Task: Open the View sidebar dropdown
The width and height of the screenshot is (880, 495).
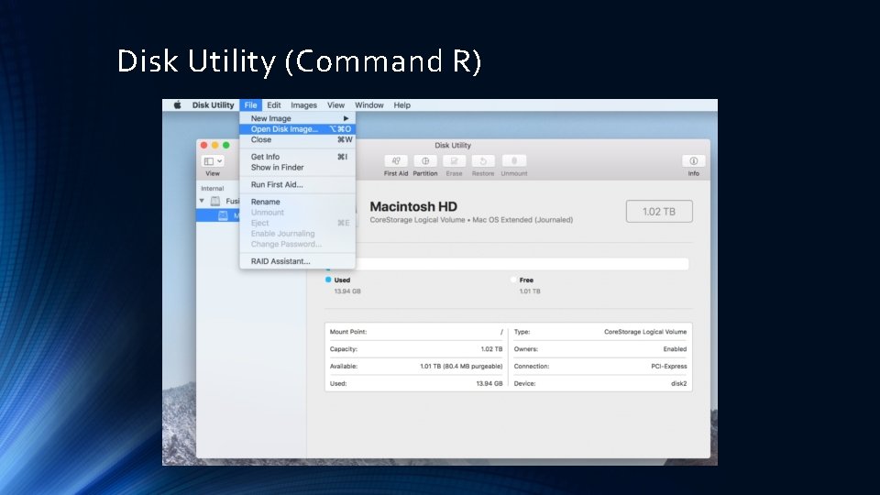Action: click(213, 161)
